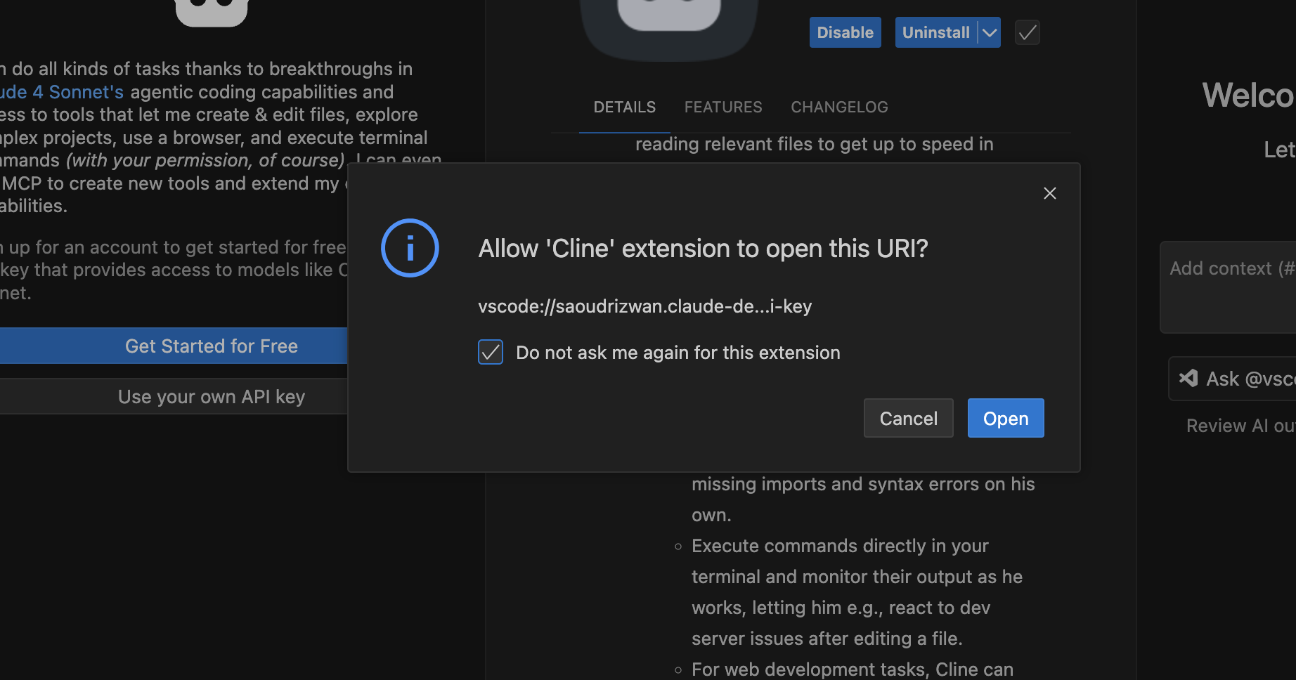Uninstall the Cline extension
Image resolution: width=1296 pixels, height=680 pixels.
(935, 32)
